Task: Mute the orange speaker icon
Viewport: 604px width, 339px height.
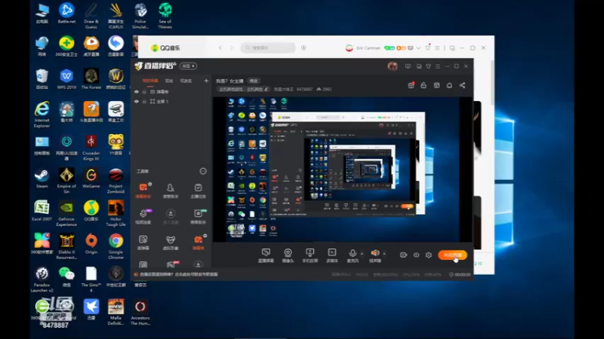Action: pos(374,253)
